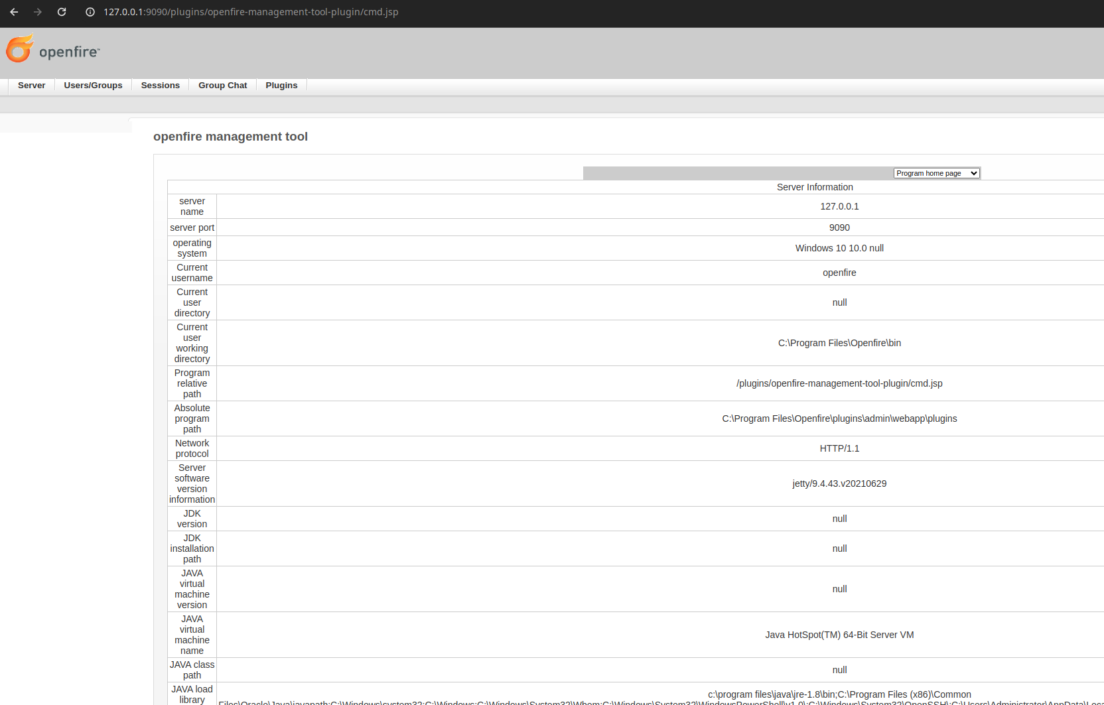
Task: Expand the Program home page dropdown
Action: [937, 173]
